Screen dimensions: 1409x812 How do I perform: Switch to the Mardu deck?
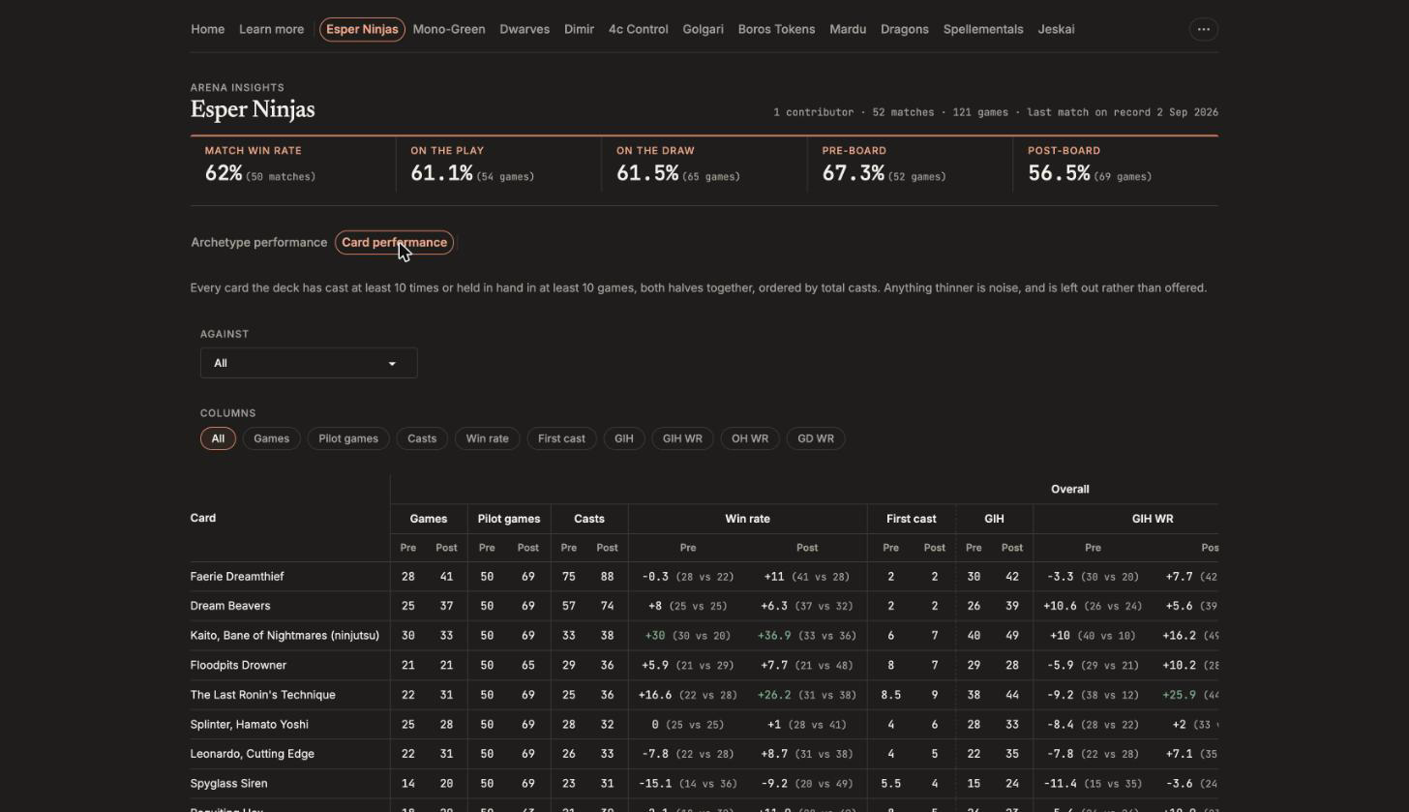coord(848,29)
